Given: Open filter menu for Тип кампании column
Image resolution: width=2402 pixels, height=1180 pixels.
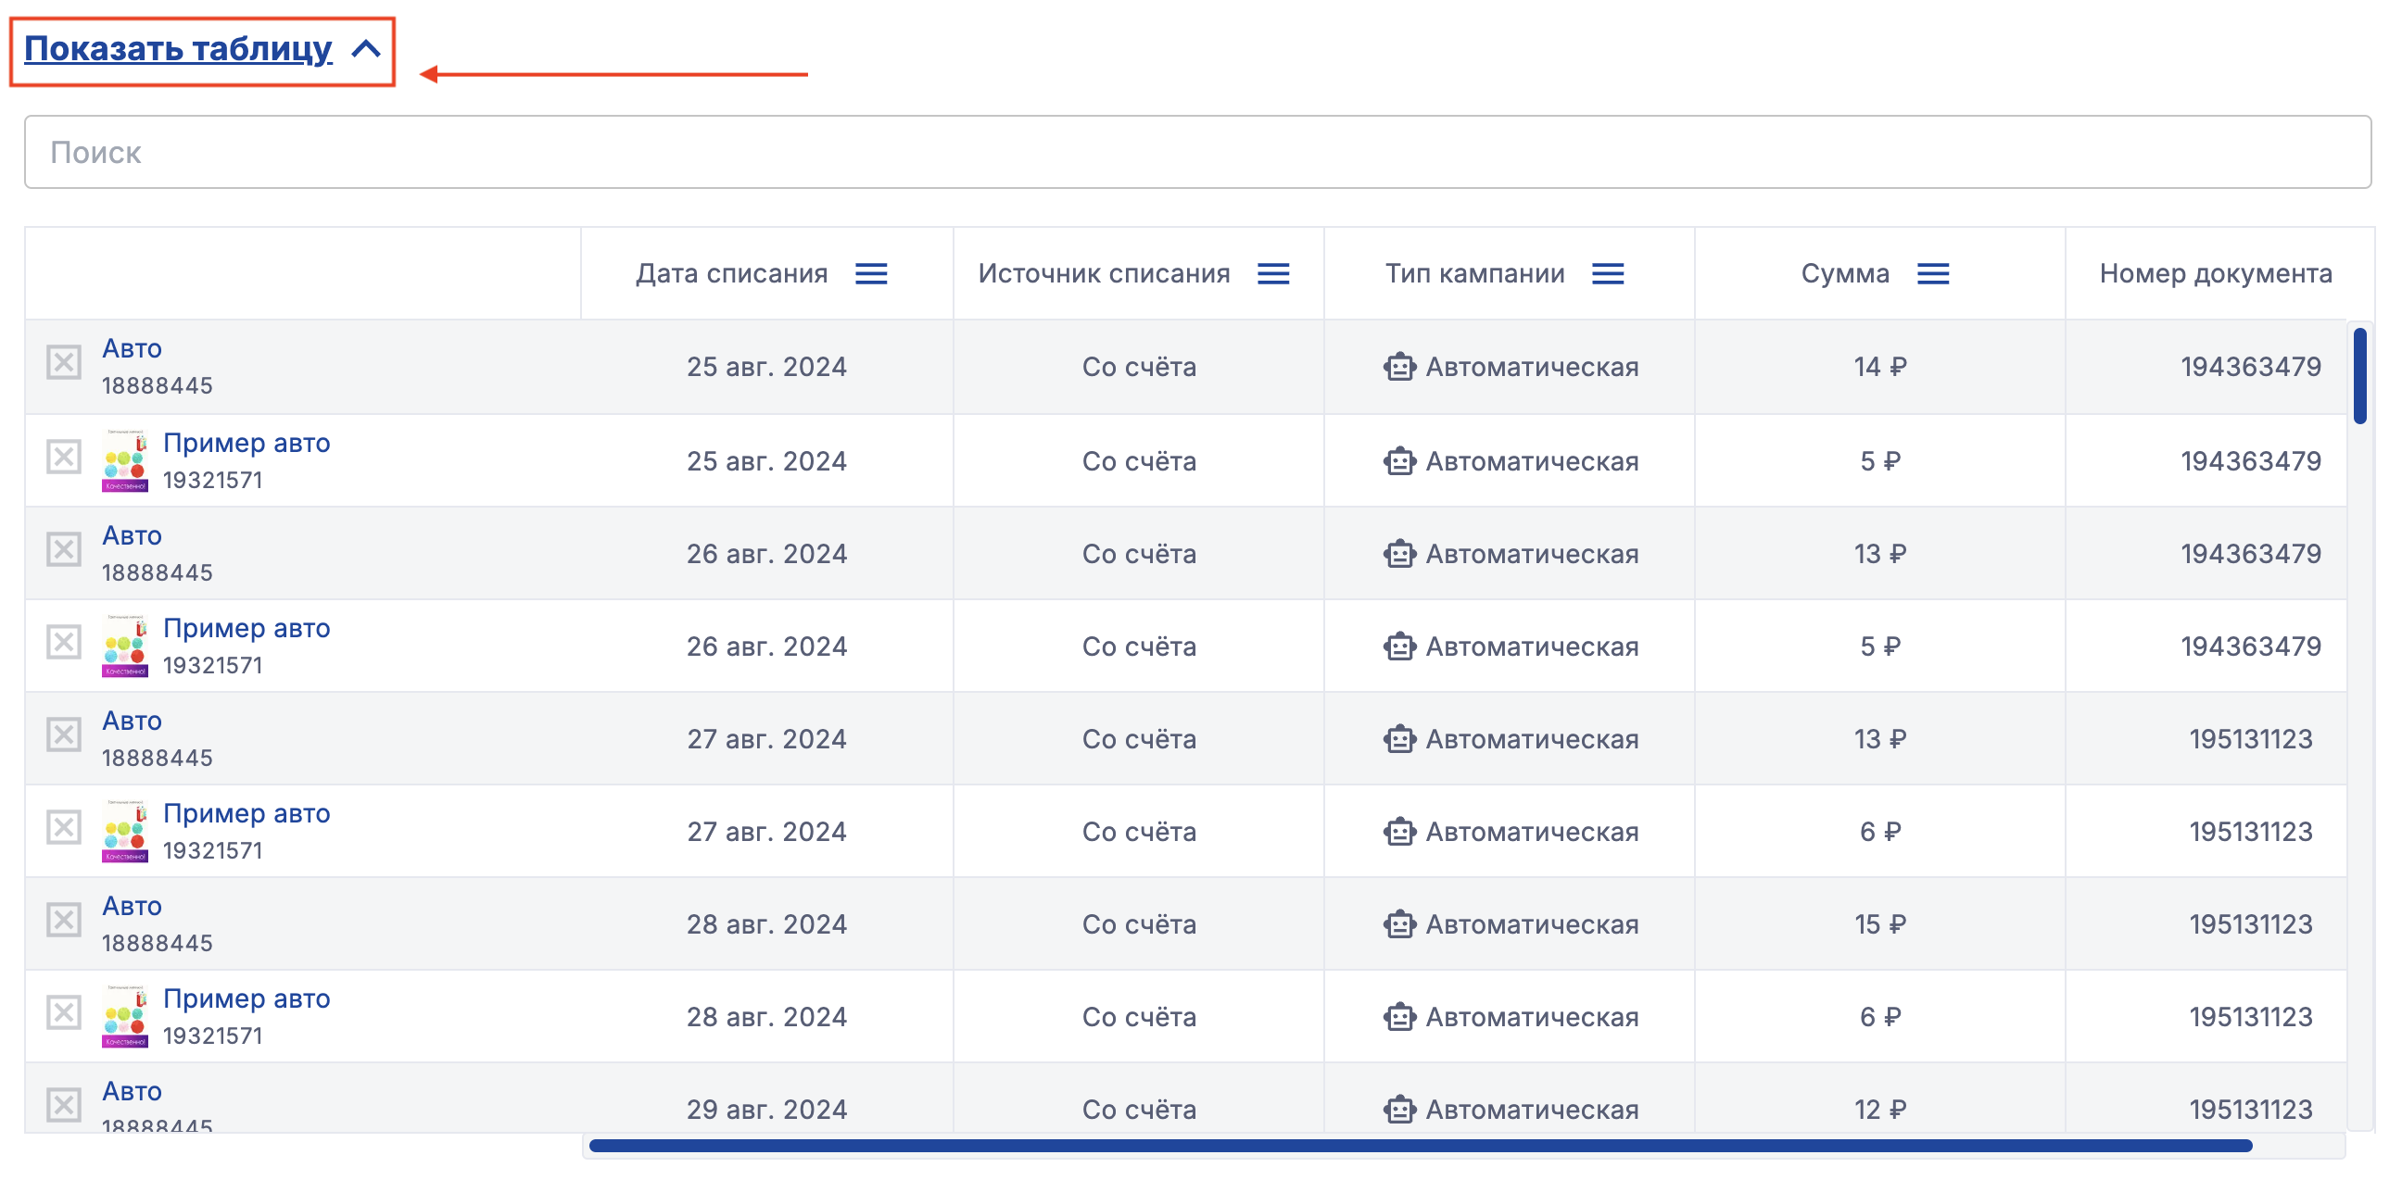Looking at the screenshot, I should 1607,273.
